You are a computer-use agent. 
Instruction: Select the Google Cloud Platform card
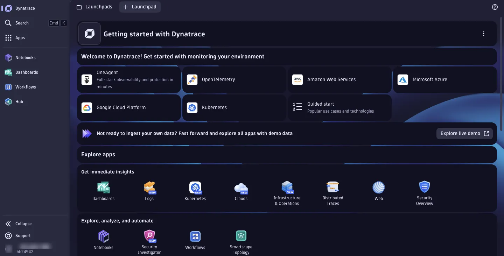click(129, 108)
